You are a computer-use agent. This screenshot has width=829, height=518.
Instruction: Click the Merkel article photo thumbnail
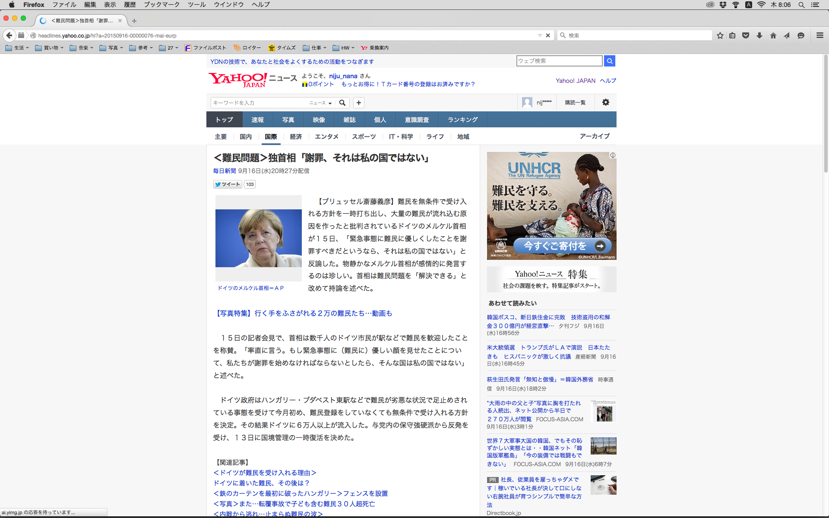click(258, 238)
